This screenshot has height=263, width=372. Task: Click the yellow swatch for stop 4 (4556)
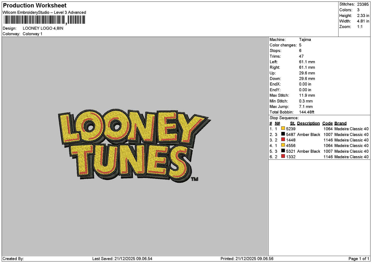tap(283, 145)
